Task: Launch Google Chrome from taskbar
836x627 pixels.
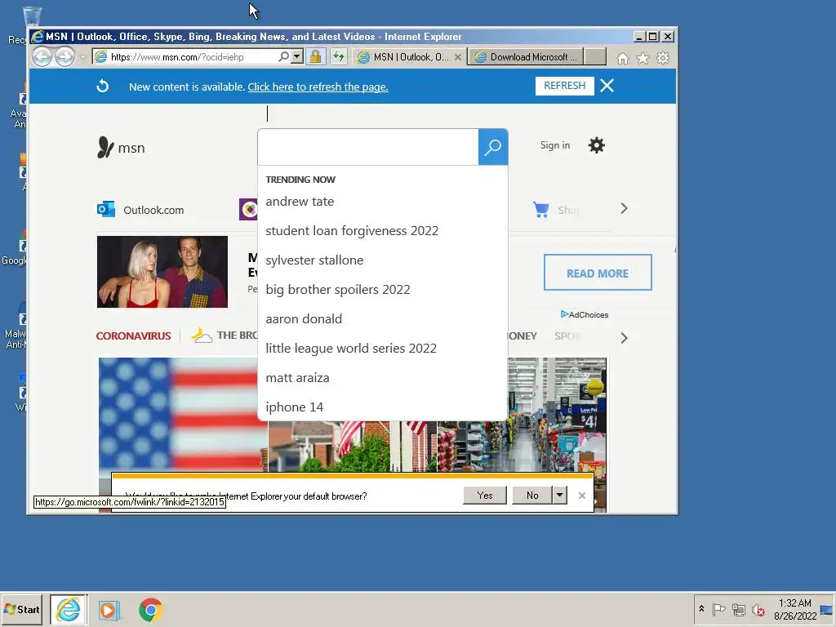Action: 150,610
